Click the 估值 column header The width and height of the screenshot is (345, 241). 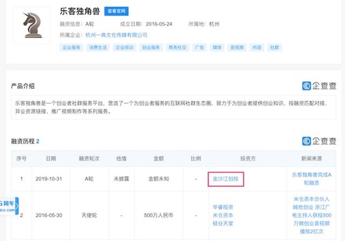(121, 159)
